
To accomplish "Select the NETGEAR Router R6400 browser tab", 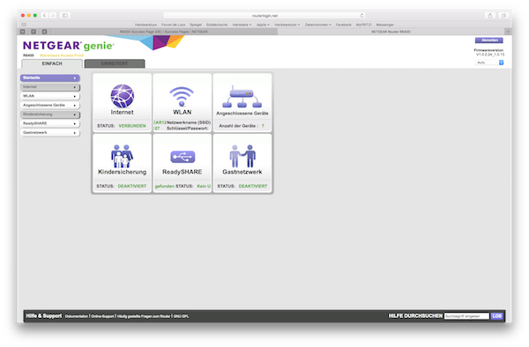I will point(391,32).
